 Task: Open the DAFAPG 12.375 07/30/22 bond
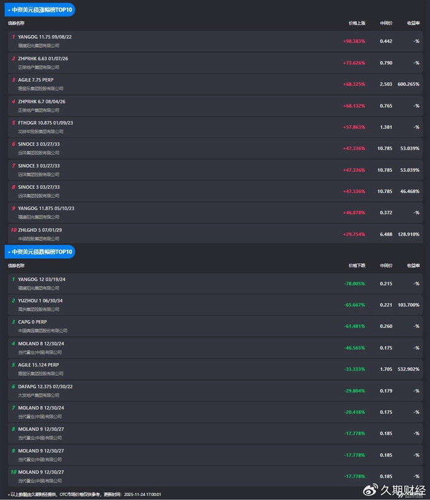tap(45, 386)
